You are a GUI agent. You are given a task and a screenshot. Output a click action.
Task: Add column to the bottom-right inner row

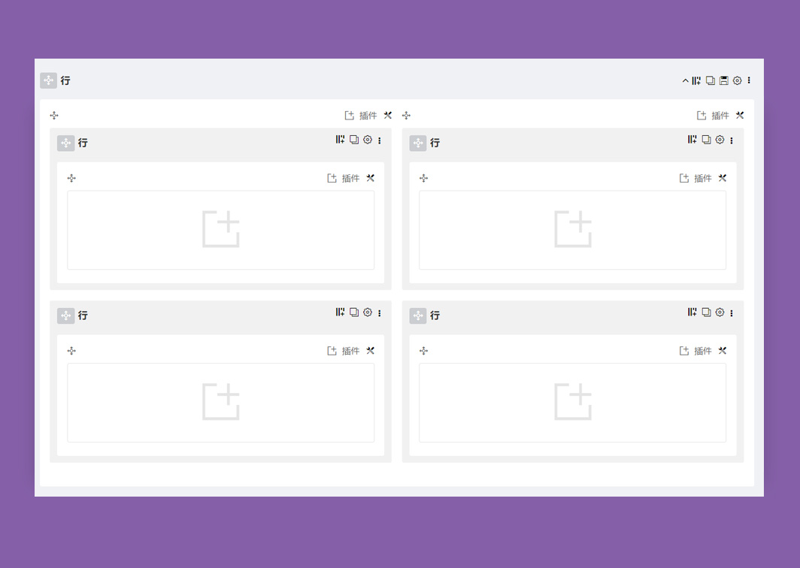692,313
